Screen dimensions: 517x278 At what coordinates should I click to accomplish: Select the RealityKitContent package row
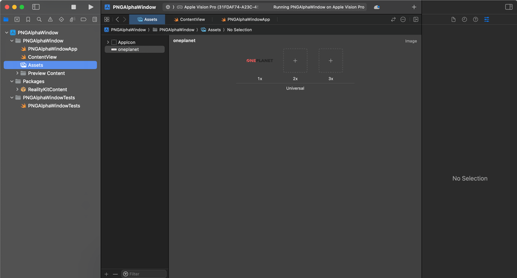coord(50,89)
